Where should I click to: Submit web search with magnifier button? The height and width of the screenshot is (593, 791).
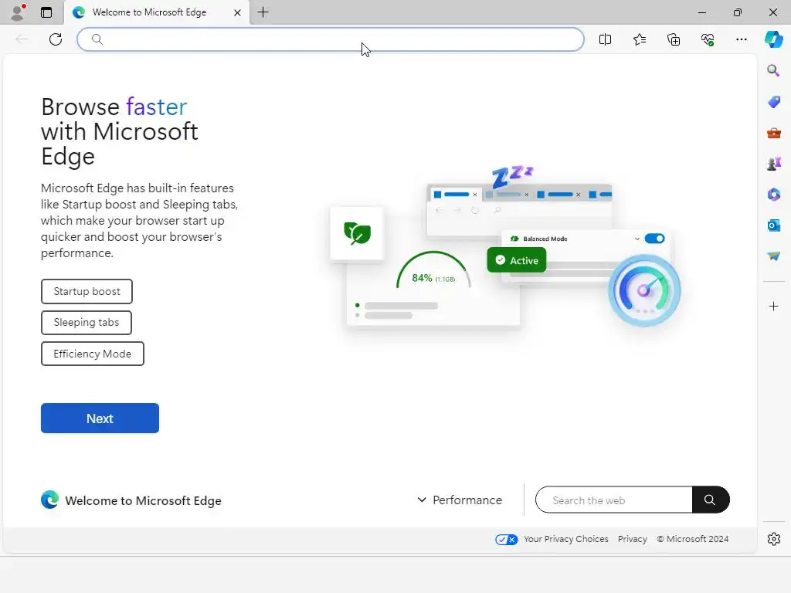tap(711, 500)
